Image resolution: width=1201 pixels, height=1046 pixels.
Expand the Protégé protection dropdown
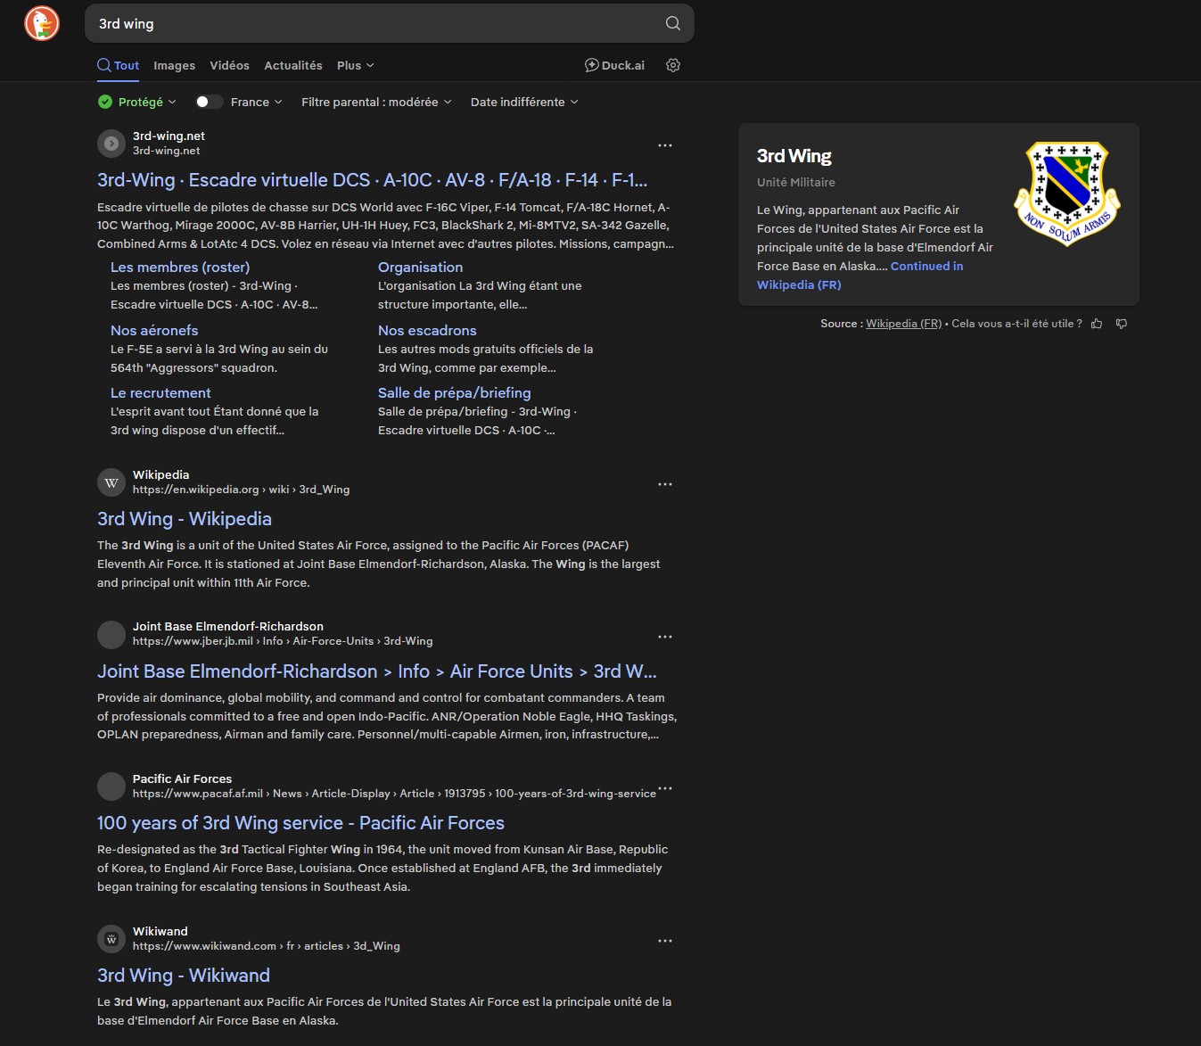(x=137, y=102)
